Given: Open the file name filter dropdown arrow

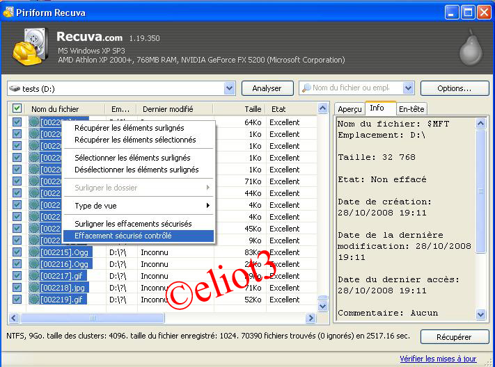Looking at the screenshot, I should [x=408, y=88].
